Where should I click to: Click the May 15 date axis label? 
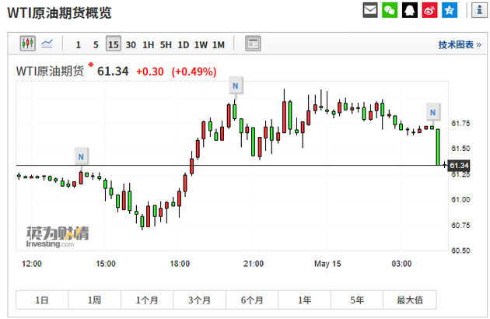[x=327, y=264]
